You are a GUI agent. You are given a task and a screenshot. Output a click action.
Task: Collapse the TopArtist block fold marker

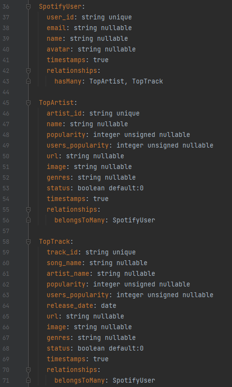[28, 102]
